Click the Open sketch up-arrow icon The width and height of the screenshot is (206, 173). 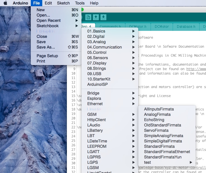96,17
